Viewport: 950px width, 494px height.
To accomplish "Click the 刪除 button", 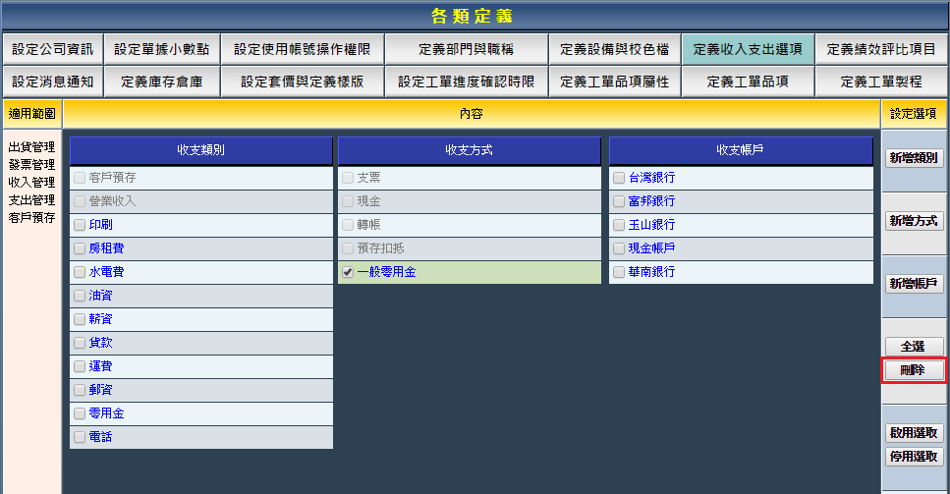I will pos(914,370).
